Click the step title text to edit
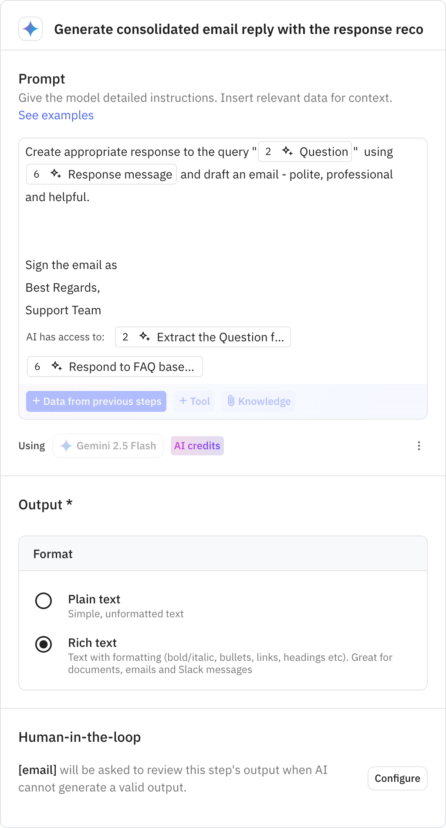This screenshot has height=828, width=446. (x=239, y=29)
